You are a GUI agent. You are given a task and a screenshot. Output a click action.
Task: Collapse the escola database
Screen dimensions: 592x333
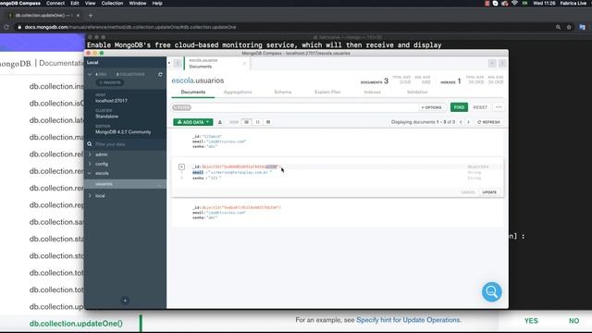tap(90, 173)
